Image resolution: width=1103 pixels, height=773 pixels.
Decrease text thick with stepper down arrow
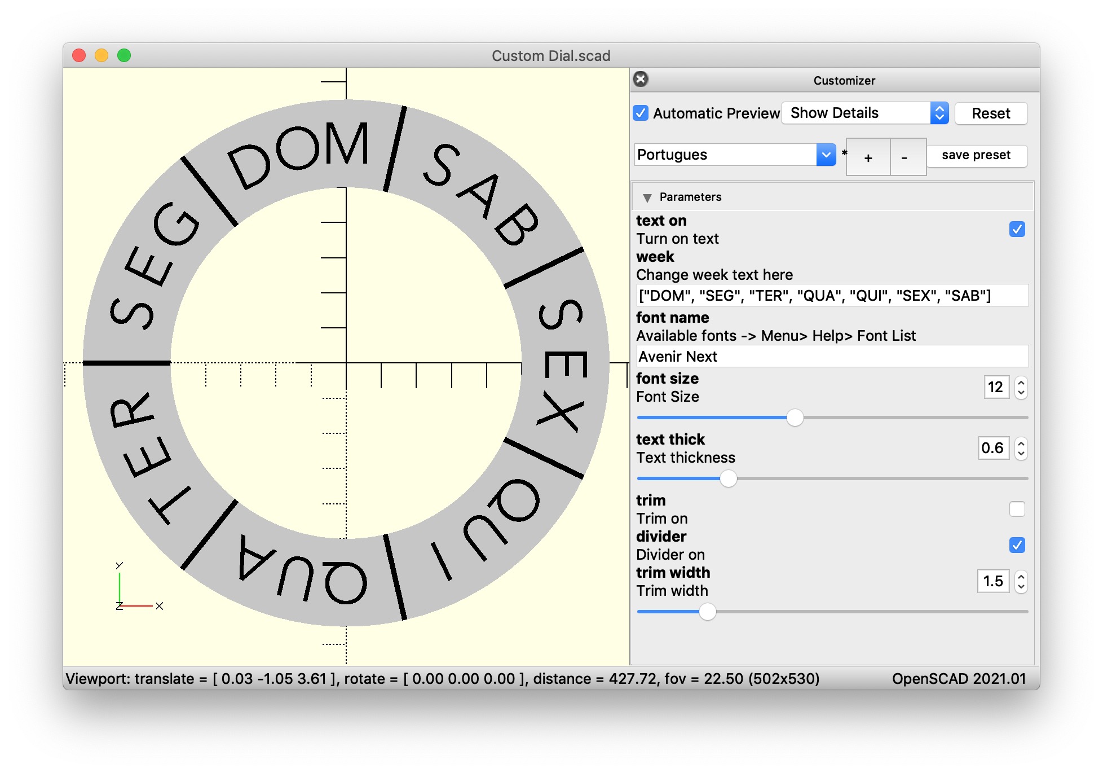point(1021,454)
